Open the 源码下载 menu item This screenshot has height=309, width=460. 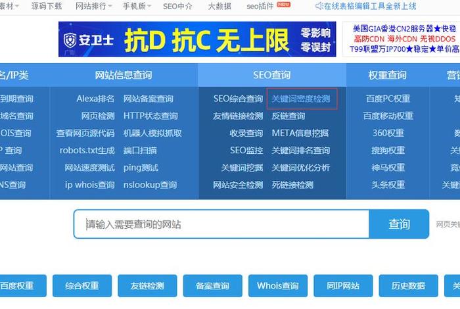pos(47,6)
